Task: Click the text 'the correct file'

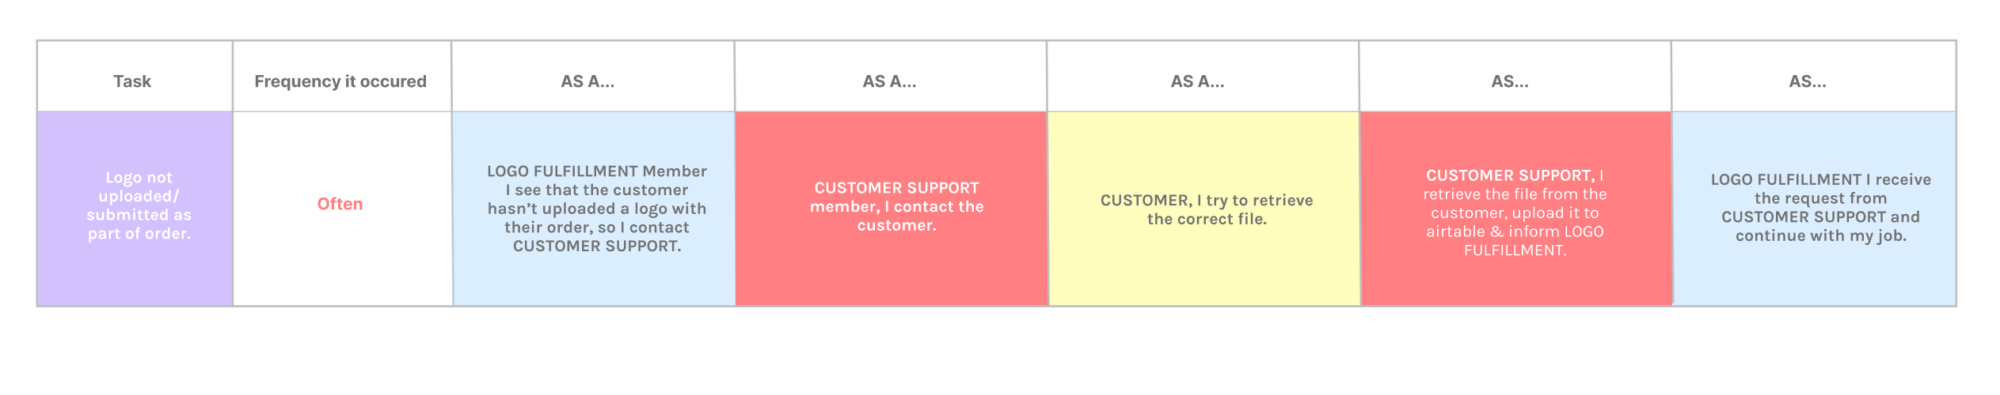Action: coord(1207,220)
